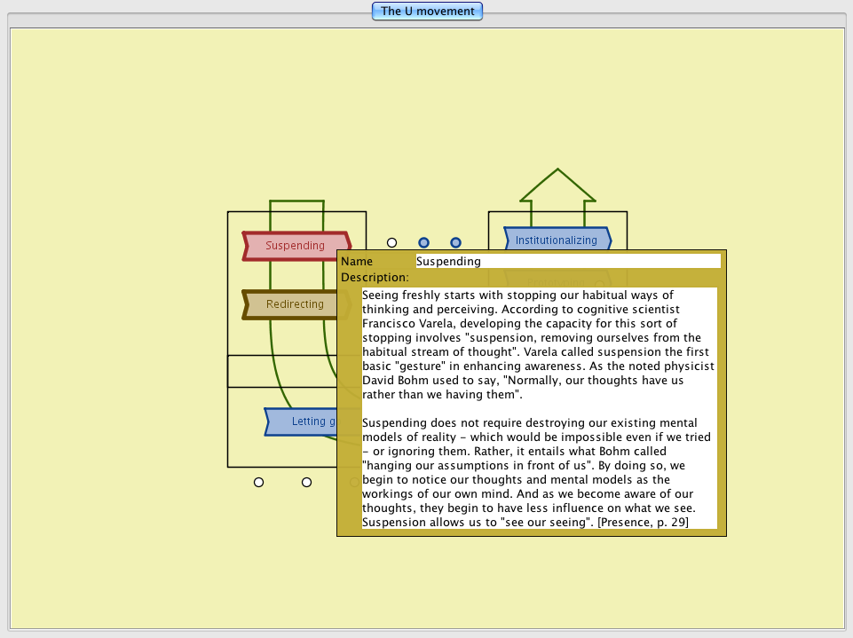Click leftmost white circle below the left box
853x638 pixels.
pyautogui.click(x=258, y=482)
